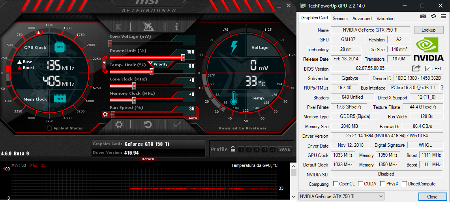Click the thermometer temperature icon

click(x=233, y=98)
